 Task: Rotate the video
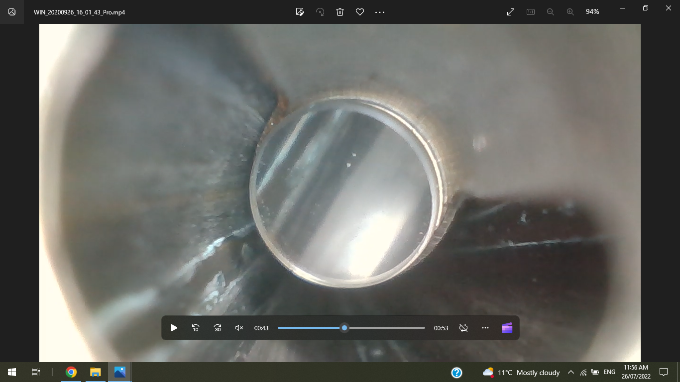point(320,12)
